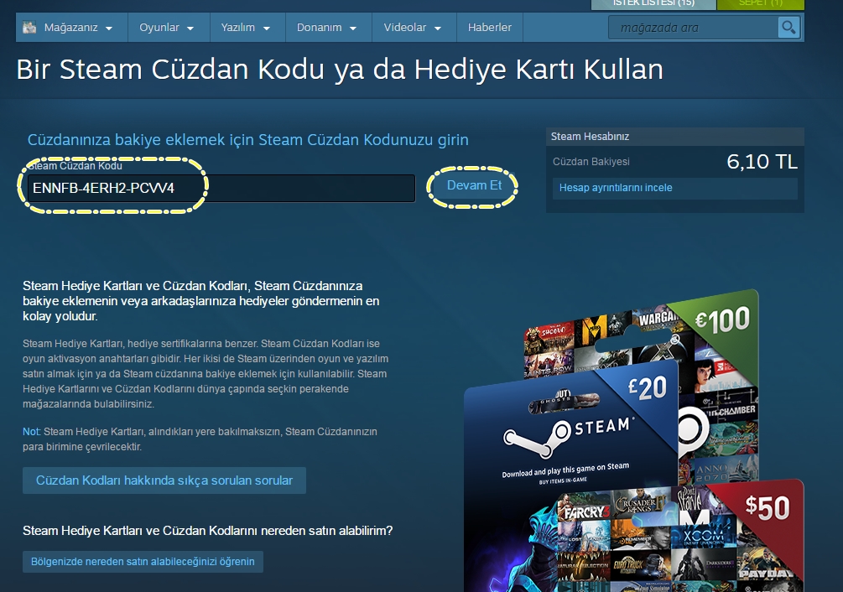Expand the Mağazanız dropdown arrow
Image resolution: width=843 pixels, height=592 pixels.
coord(109,29)
